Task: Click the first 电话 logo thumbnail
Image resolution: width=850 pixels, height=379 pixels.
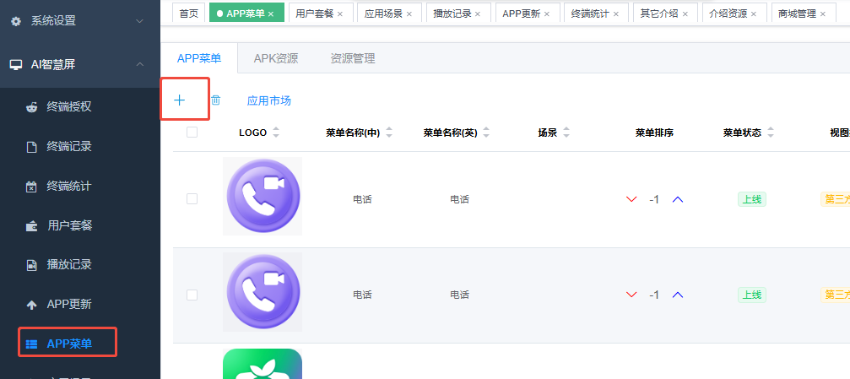Action: click(x=263, y=197)
